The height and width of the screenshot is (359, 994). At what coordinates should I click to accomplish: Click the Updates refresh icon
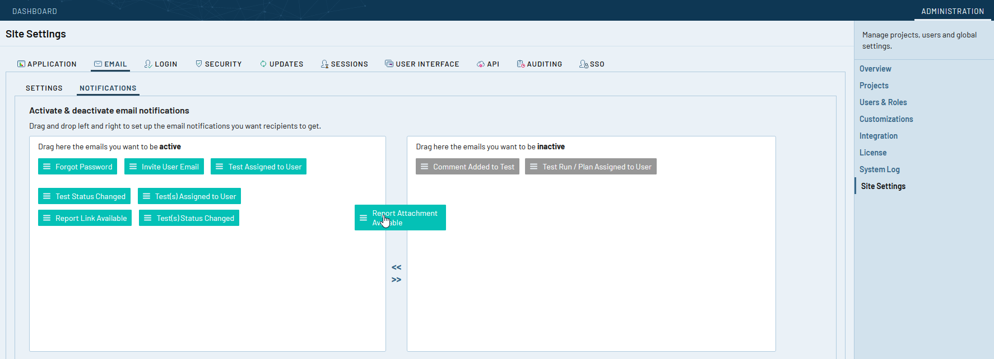point(263,64)
